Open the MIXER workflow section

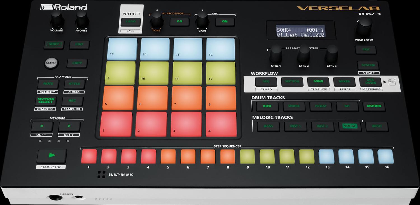344,81
